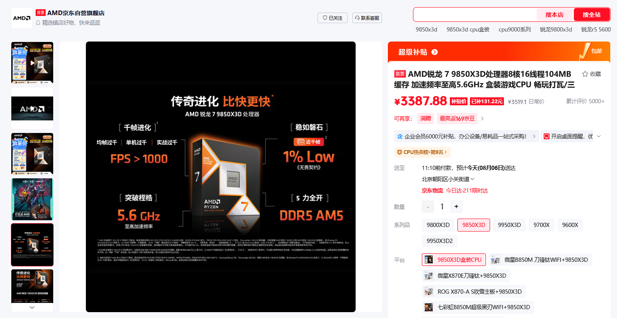Open the 北京朝阳区小关街道 delivery address dropdown
The image size is (617, 318).
pos(448,179)
